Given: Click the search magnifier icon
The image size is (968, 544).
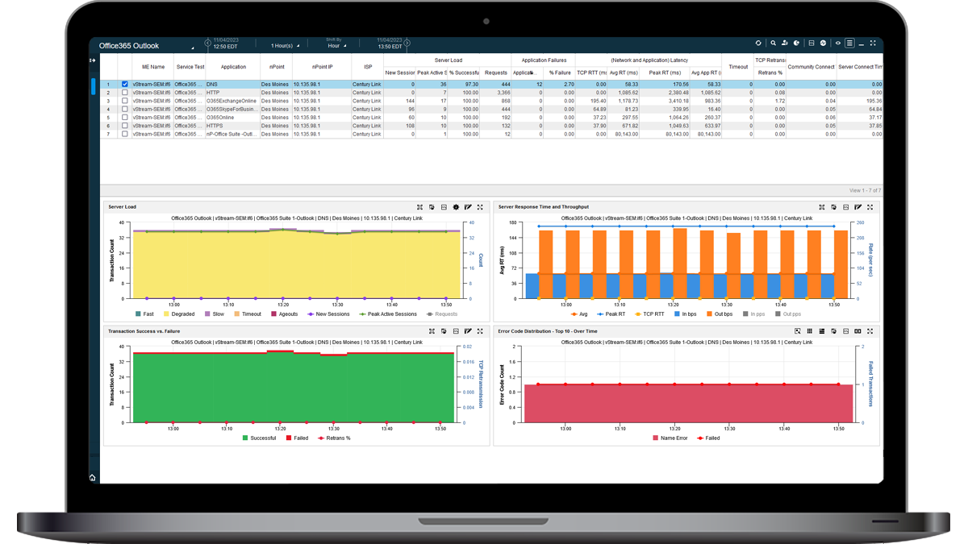Looking at the screenshot, I should (773, 44).
